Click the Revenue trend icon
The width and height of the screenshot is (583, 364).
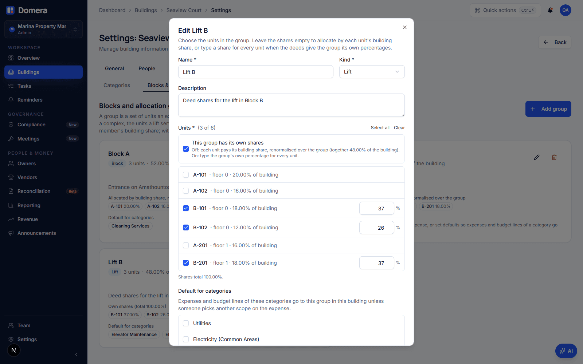(x=11, y=219)
